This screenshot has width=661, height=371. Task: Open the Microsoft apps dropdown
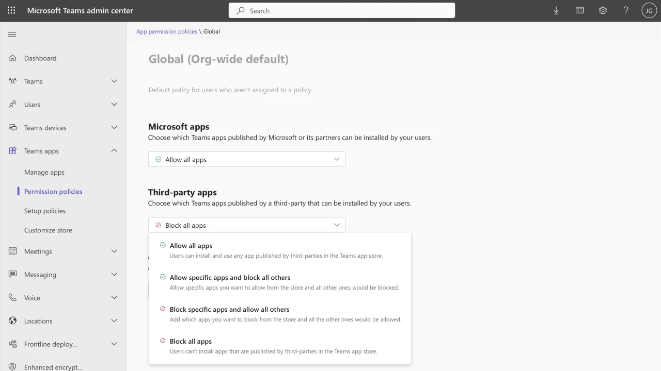[x=246, y=159]
